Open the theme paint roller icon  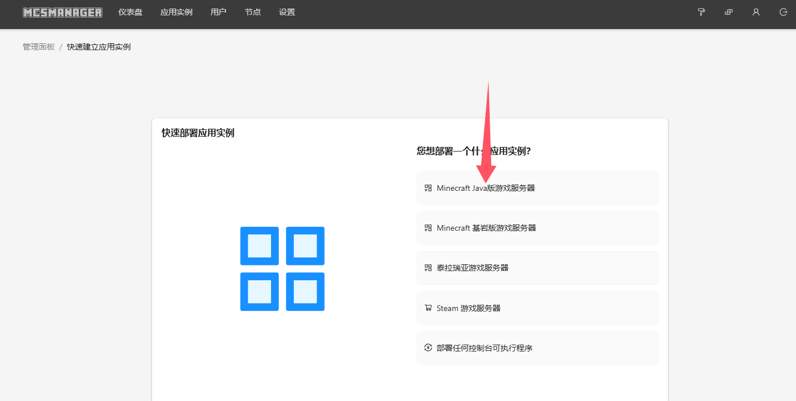tap(701, 12)
